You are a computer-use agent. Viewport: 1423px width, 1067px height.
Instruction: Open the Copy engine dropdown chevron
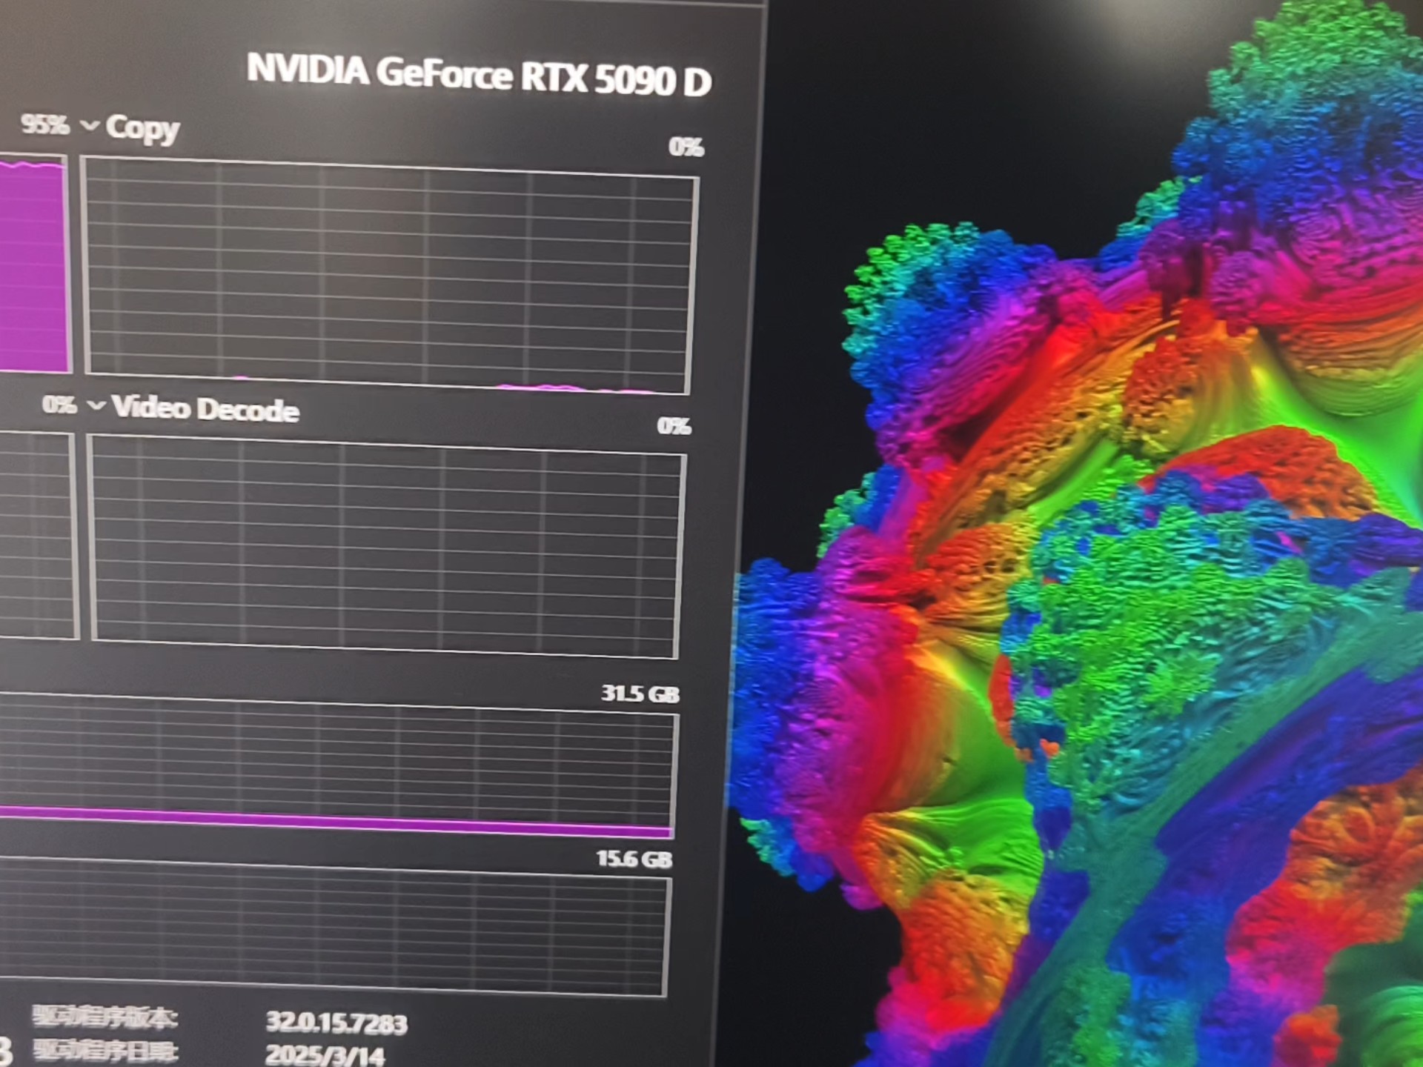[x=89, y=125]
